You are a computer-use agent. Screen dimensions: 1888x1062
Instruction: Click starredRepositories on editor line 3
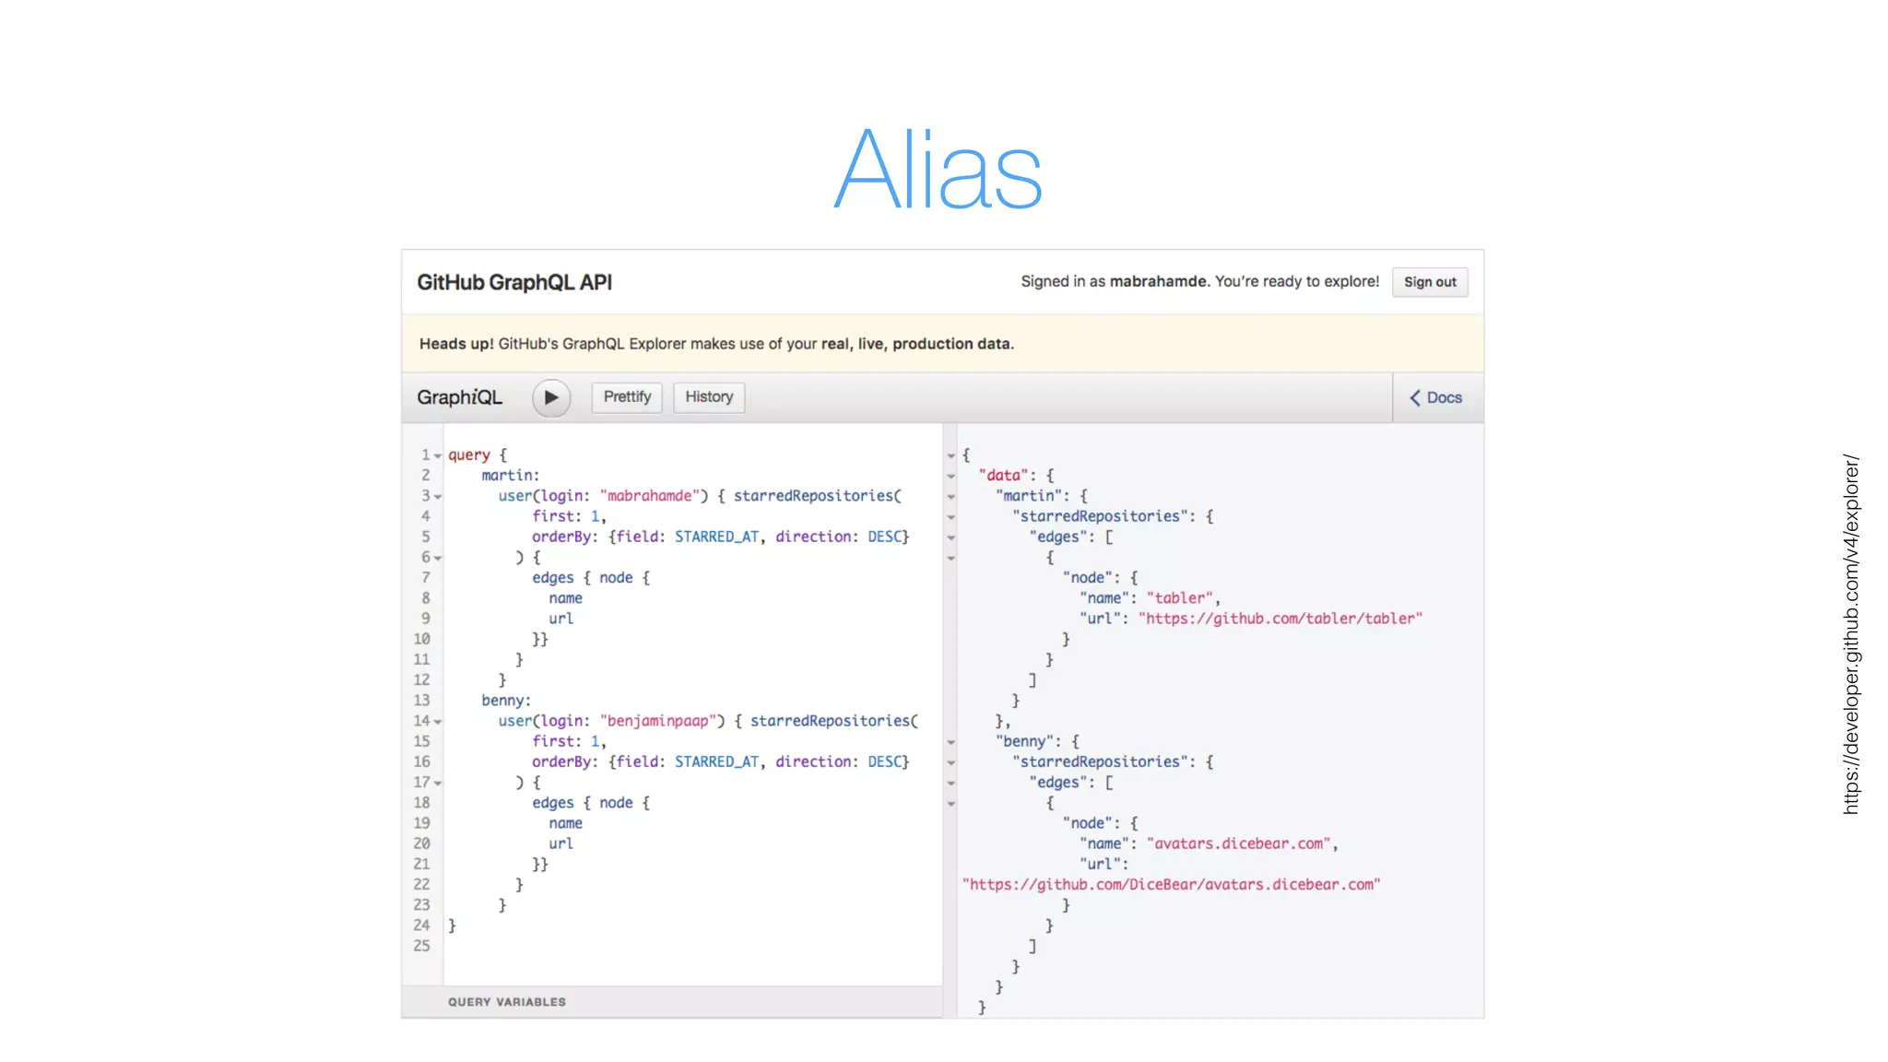(x=813, y=496)
